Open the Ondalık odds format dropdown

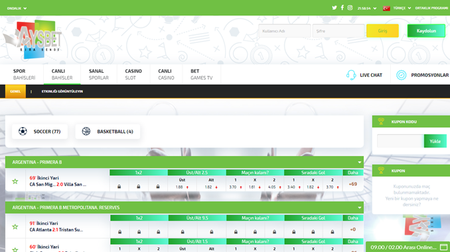(17, 9)
